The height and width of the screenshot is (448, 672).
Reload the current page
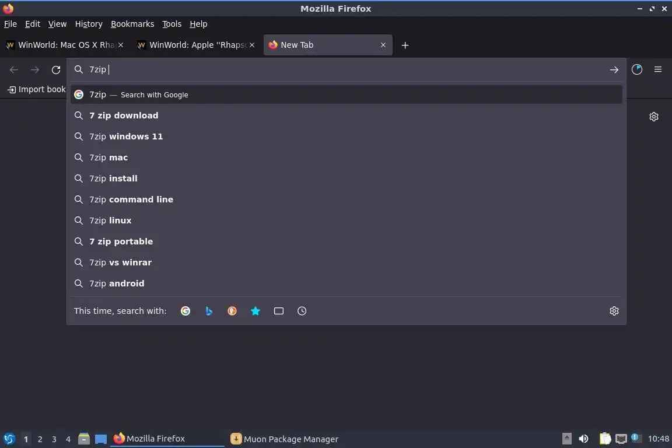coord(56,70)
